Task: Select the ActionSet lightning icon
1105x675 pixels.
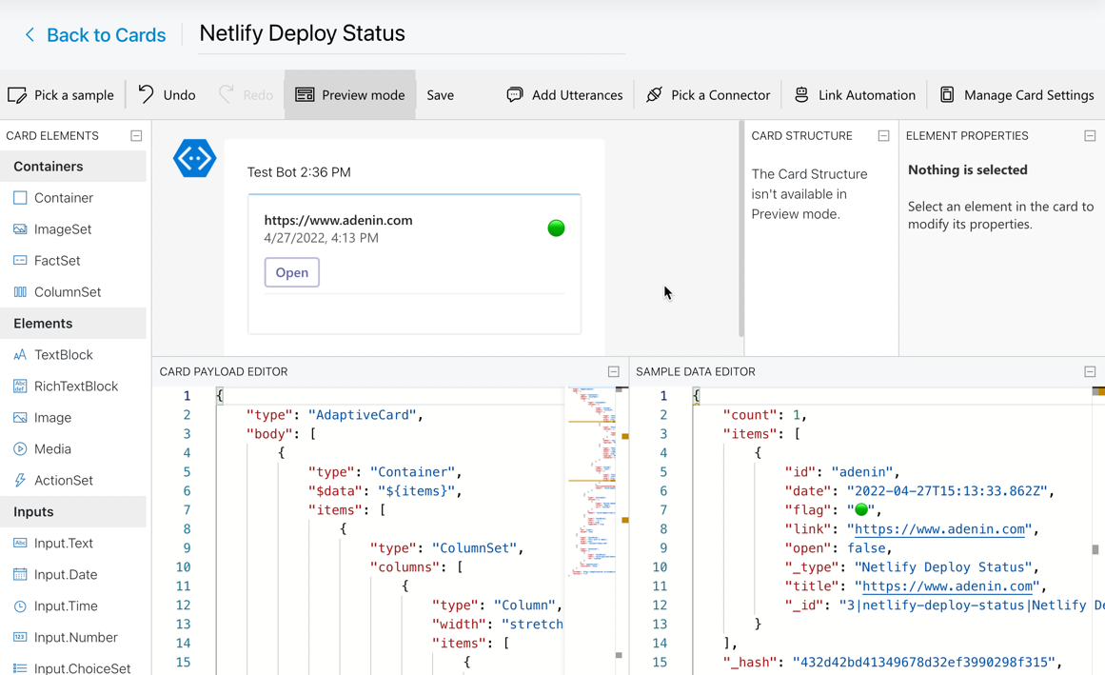Action: tap(20, 481)
